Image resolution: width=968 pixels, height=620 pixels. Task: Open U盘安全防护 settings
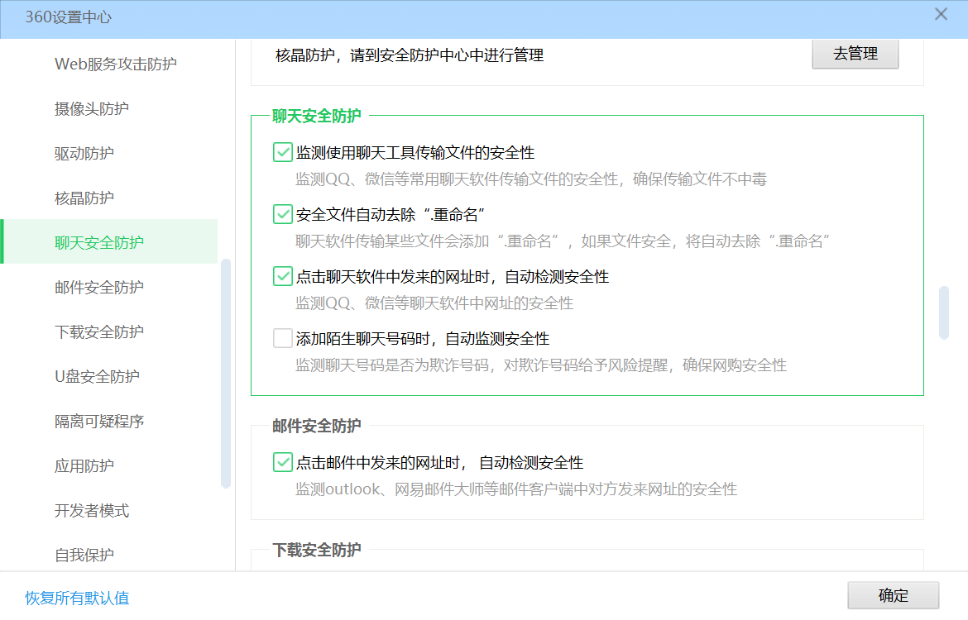coord(97,376)
